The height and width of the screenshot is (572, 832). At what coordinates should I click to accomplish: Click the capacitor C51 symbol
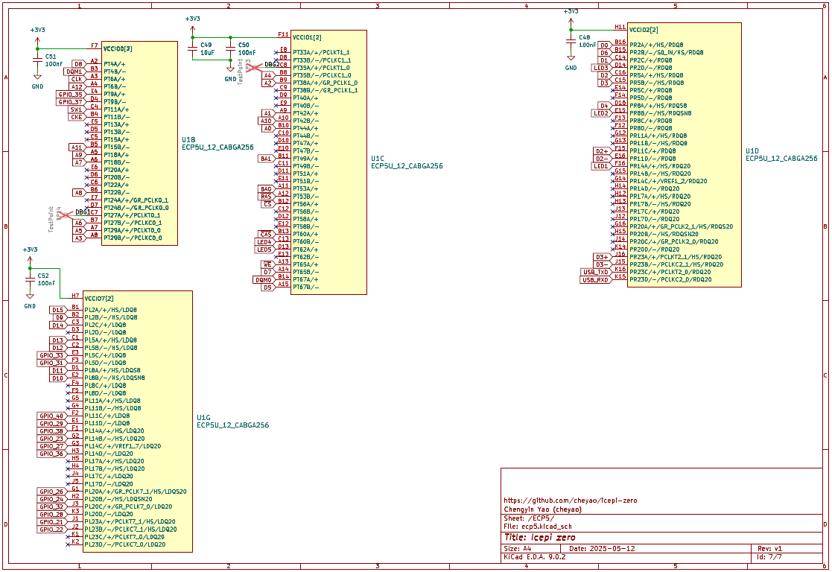pos(37,59)
